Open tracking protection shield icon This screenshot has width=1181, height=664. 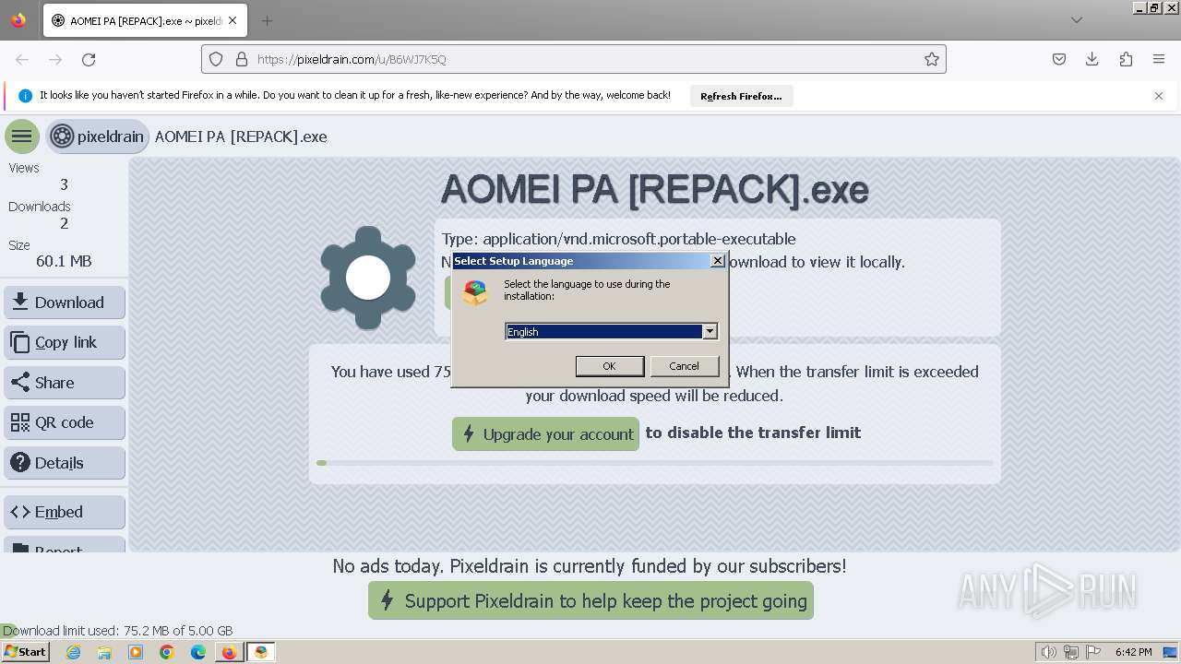pyautogui.click(x=216, y=59)
